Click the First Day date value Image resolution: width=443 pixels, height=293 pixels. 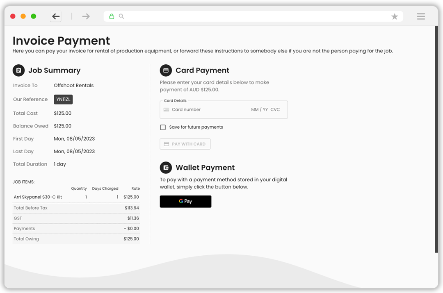[x=74, y=139]
